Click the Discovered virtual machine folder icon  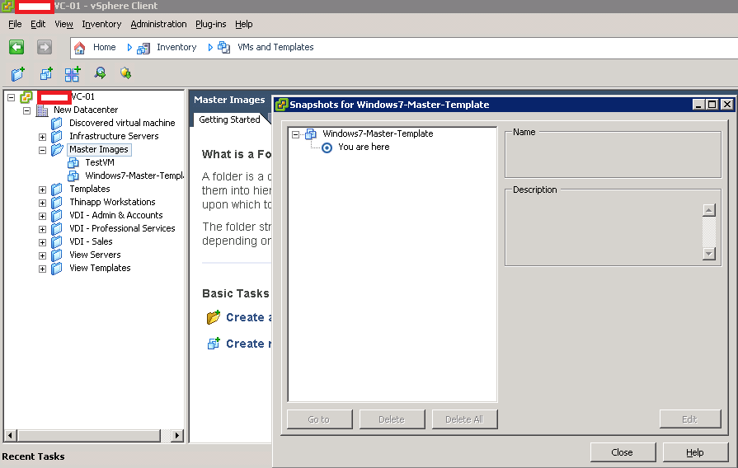pyautogui.click(x=56, y=124)
